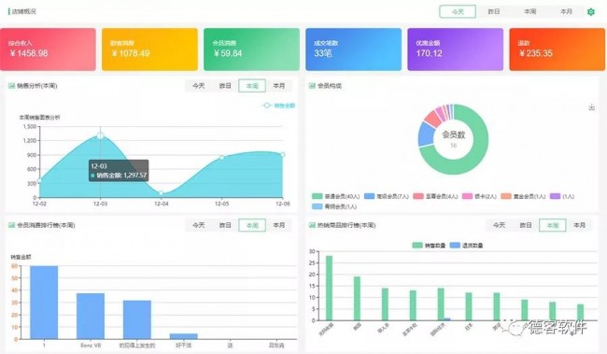Switch hot products ranking to 今天
This screenshot has width=607, height=354.
499,225
